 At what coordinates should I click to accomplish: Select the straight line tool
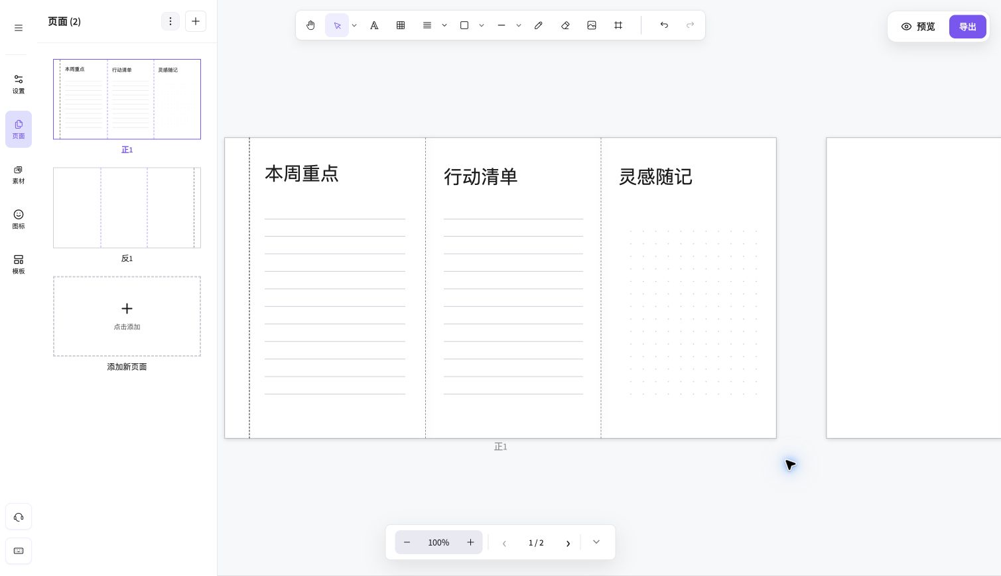pyautogui.click(x=501, y=25)
